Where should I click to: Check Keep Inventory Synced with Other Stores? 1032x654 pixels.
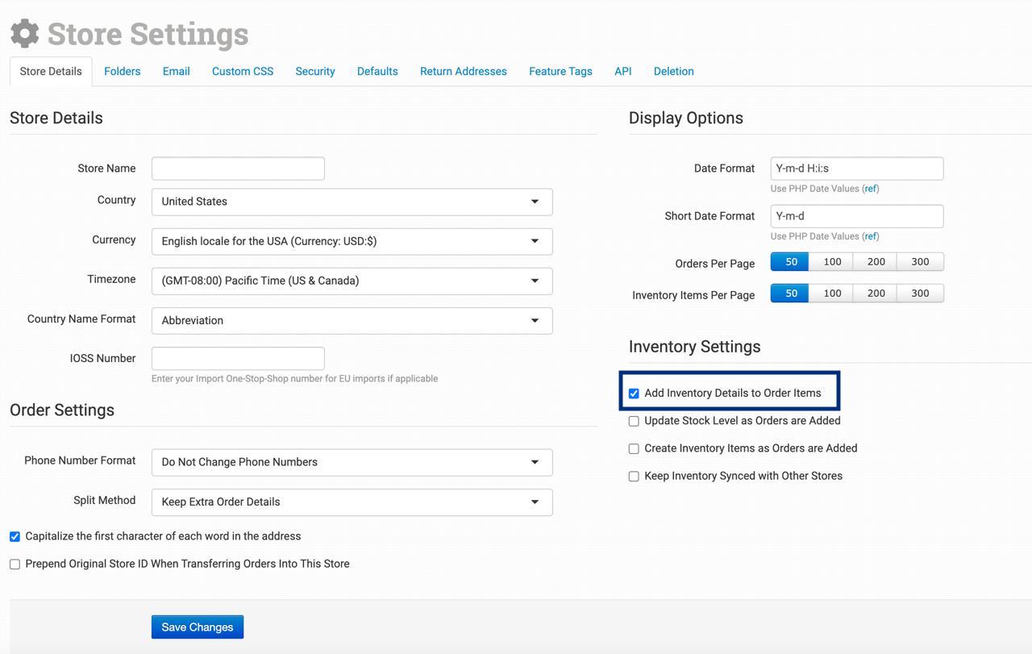click(634, 477)
